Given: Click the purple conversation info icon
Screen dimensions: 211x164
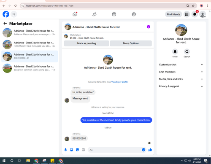Looking at the screenshot, I should (x=149, y=27).
